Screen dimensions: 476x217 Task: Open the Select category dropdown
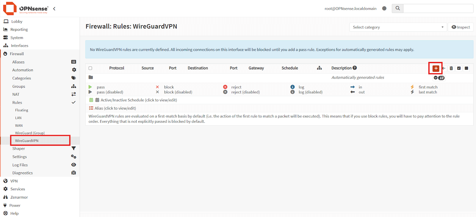(x=398, y=27)
